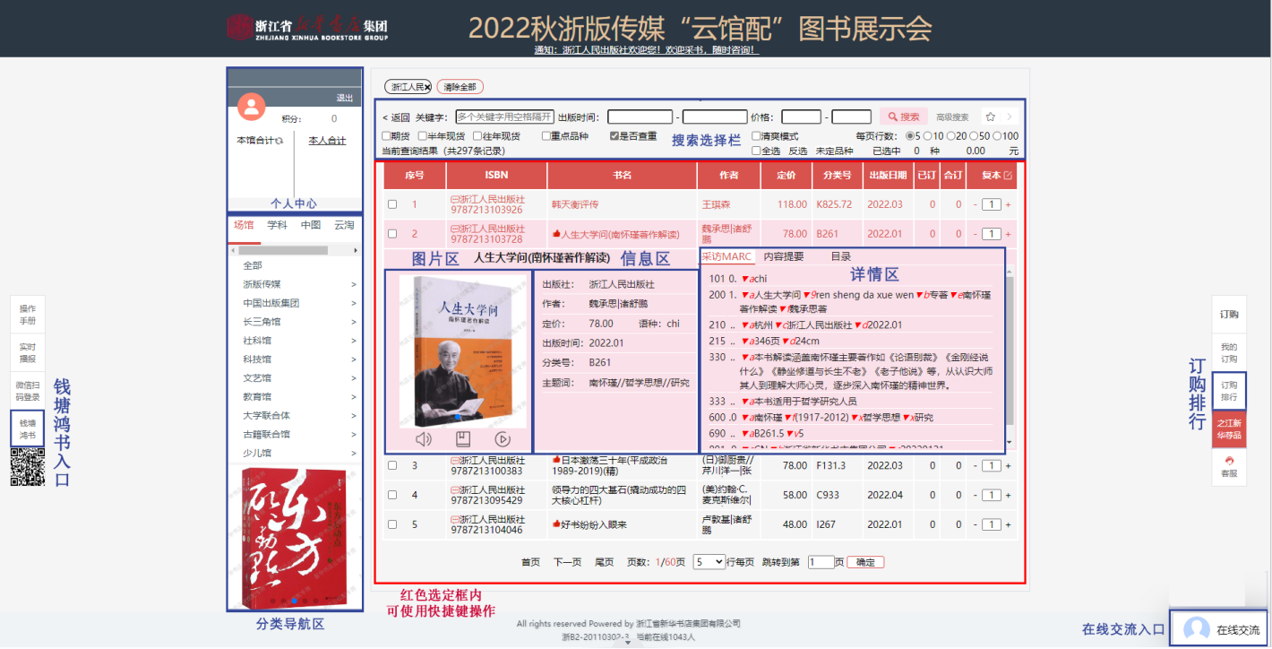Open the 在线交流 chat avatar

(1197, 629)
